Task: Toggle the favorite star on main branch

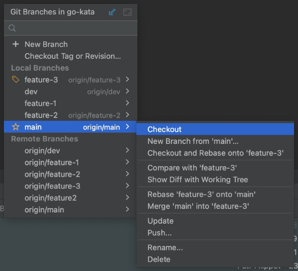Action: click(x=15, y=127)
